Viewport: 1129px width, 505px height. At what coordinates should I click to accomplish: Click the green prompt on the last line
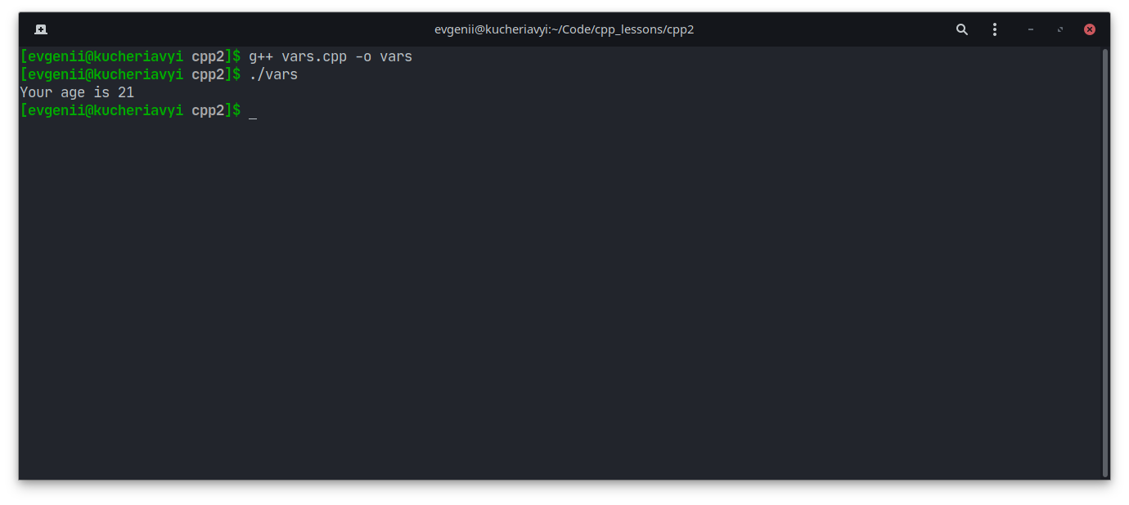tap(101, 111)
